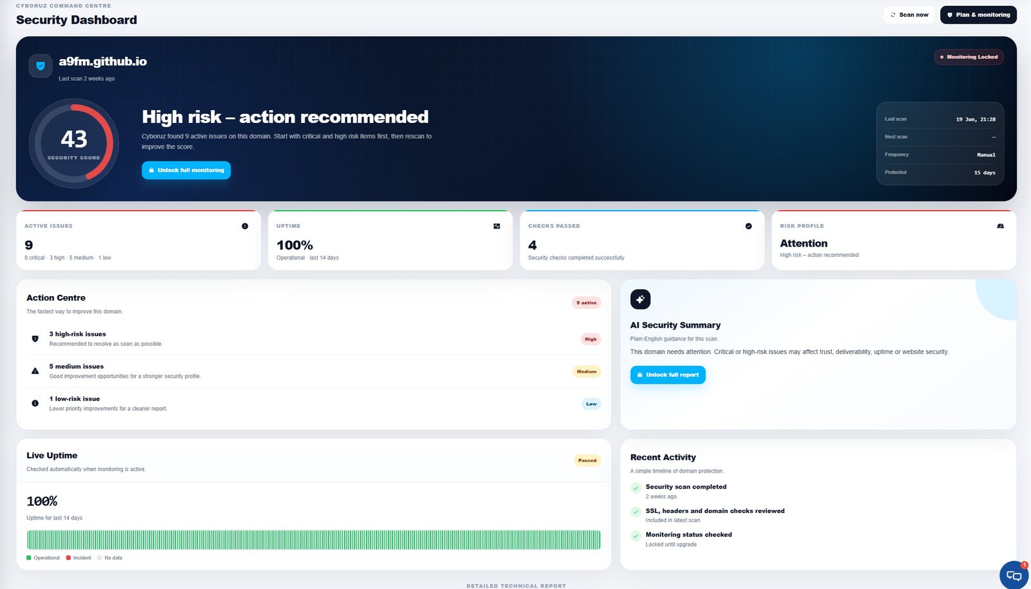
Task: Click the Last scan 19 Jun, 21:28 value
Action: (x=976, y=119)
